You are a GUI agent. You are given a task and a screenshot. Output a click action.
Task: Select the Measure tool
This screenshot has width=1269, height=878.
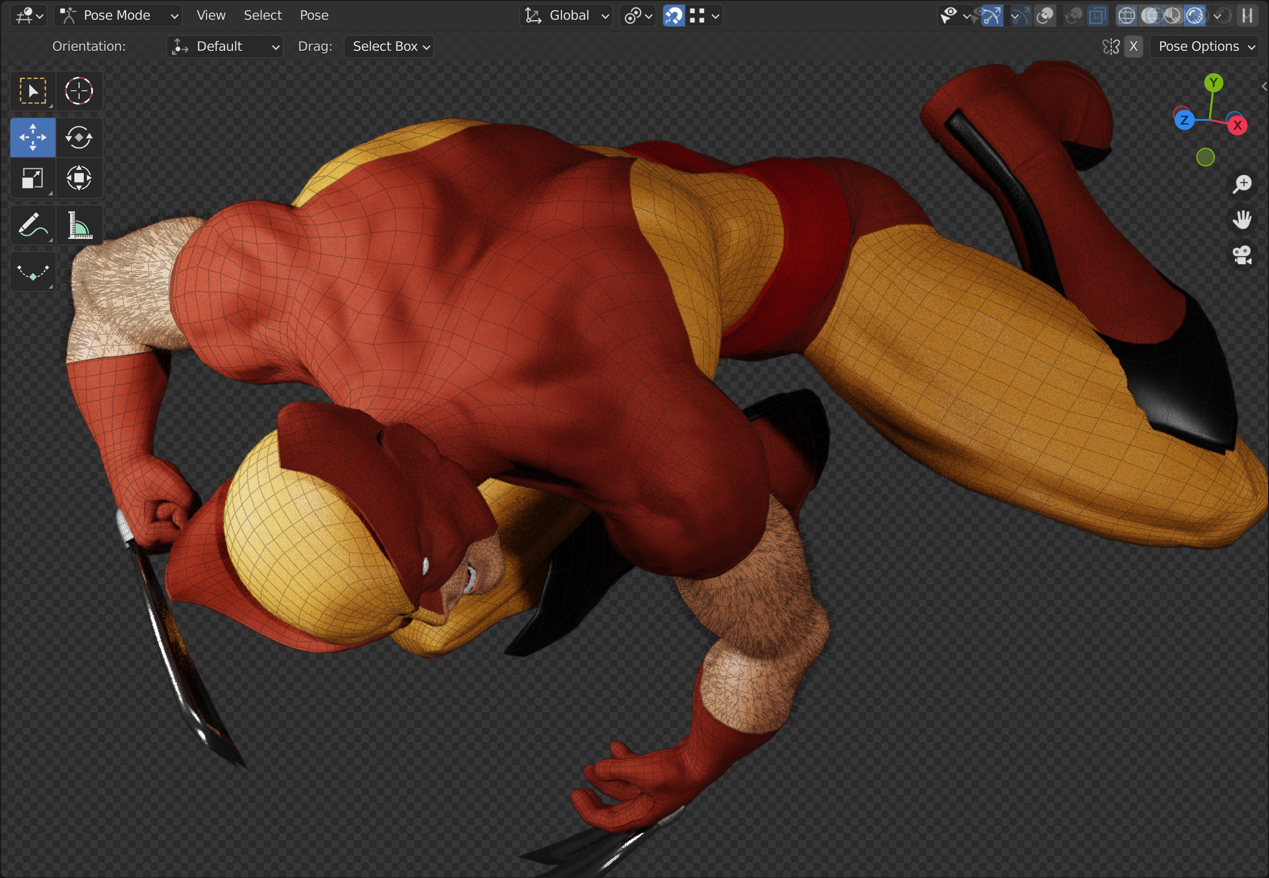(x=79, y=225)
